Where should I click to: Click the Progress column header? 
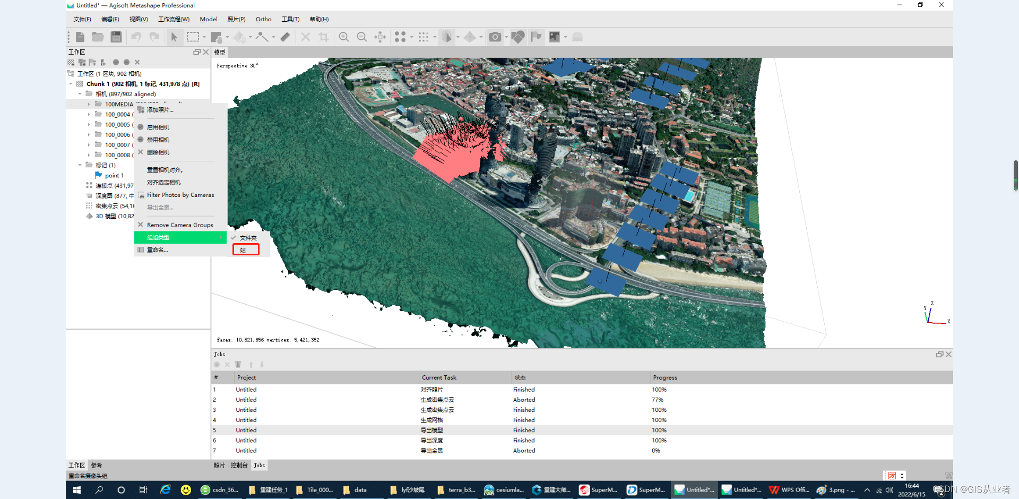click(x=665, y=377)
